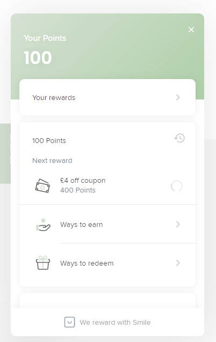Click the We reward with Smile link
Screen dimensions: 216x342
[x=107, y=322]
